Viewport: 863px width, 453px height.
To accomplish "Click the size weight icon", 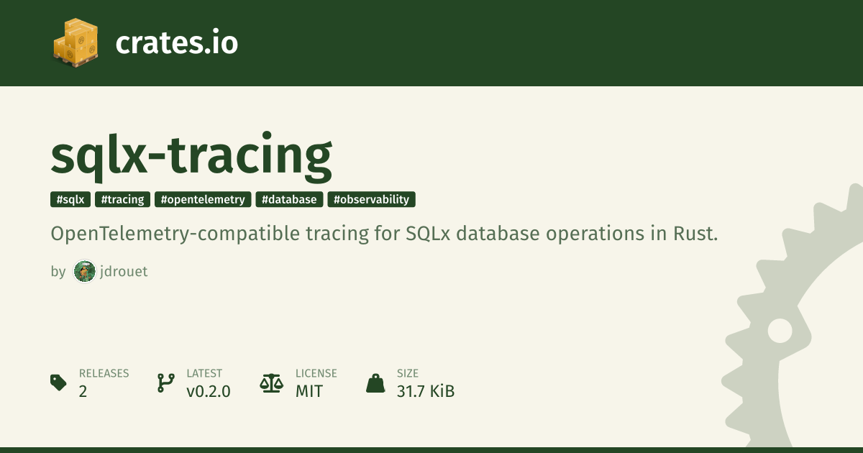I will tap(375, 383).
